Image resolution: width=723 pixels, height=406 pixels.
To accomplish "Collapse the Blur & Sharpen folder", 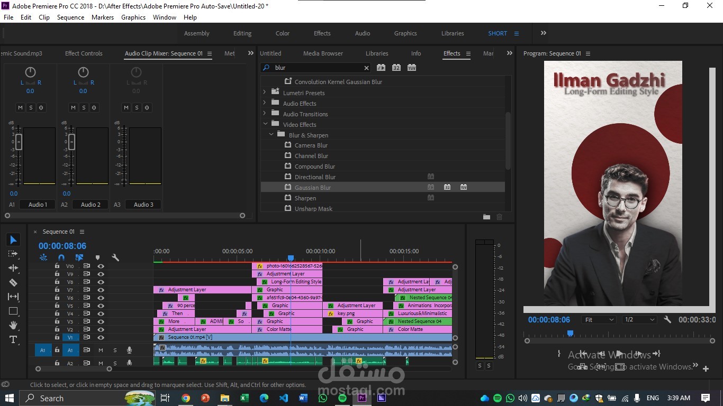I will pos(271,135).
